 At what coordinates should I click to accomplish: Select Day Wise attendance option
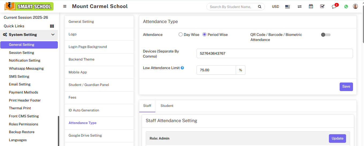coord(181,35)
